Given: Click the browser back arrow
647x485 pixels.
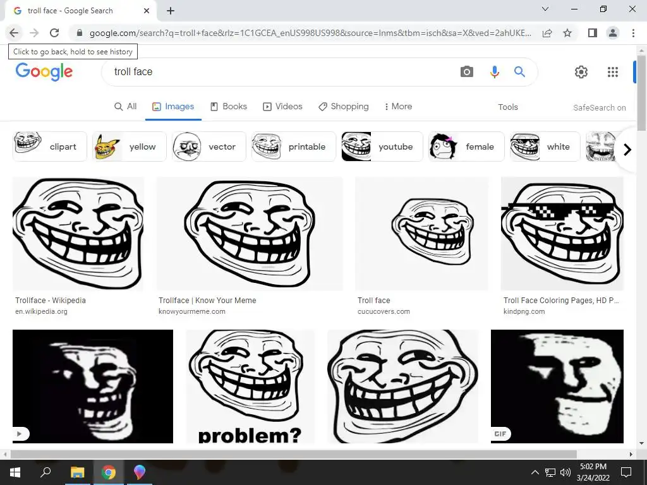Looking at the screenshot, I should click(14, 33).
